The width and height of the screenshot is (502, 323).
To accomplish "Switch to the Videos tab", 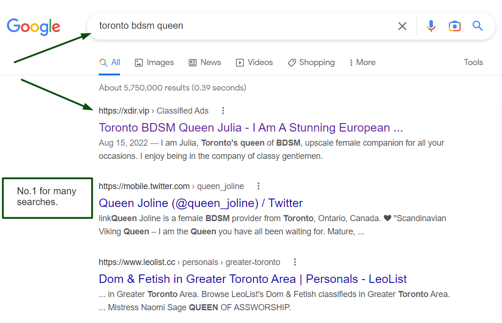I will 255,62.
